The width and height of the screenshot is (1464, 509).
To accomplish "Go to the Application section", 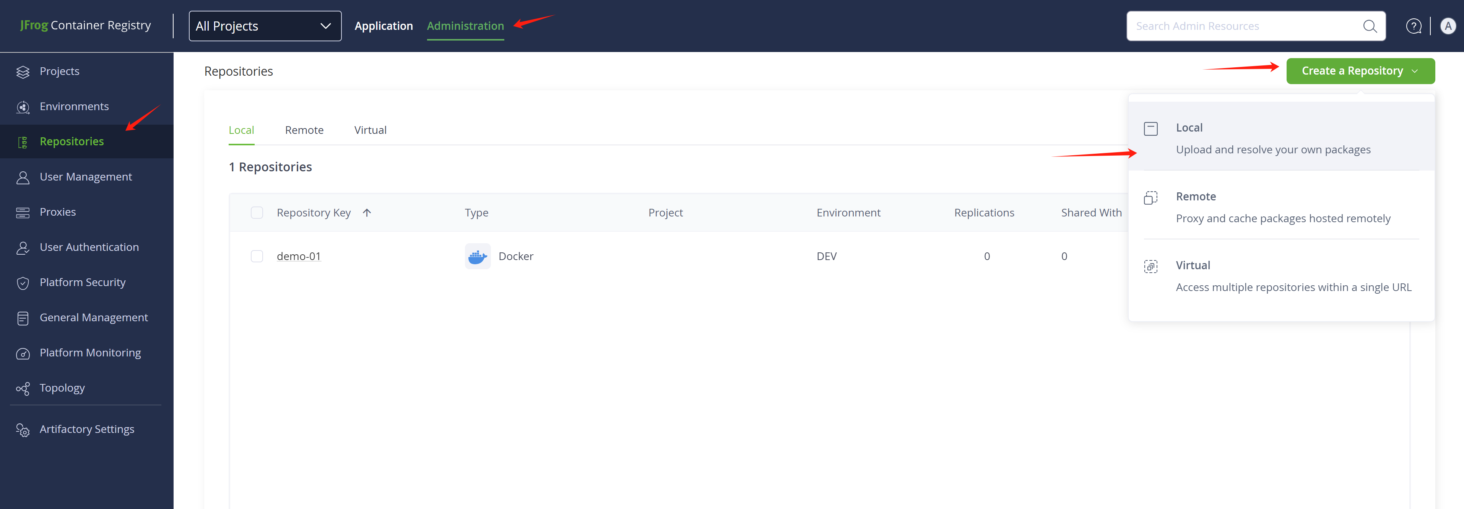I will pyautogui.click(x=383, y=26).
